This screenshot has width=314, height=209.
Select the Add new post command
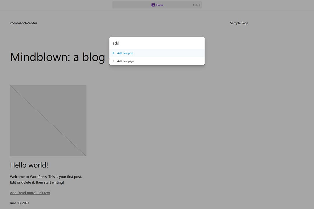(x=125, y=53)
